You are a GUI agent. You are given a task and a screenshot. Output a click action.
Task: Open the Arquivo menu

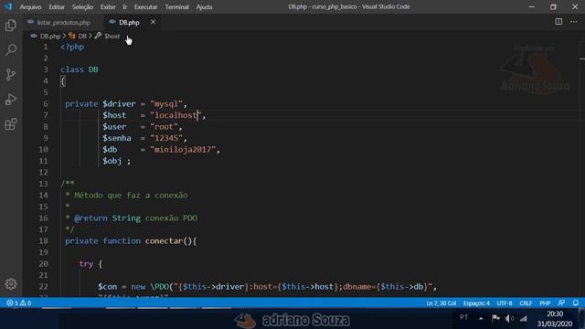[30, 6]
